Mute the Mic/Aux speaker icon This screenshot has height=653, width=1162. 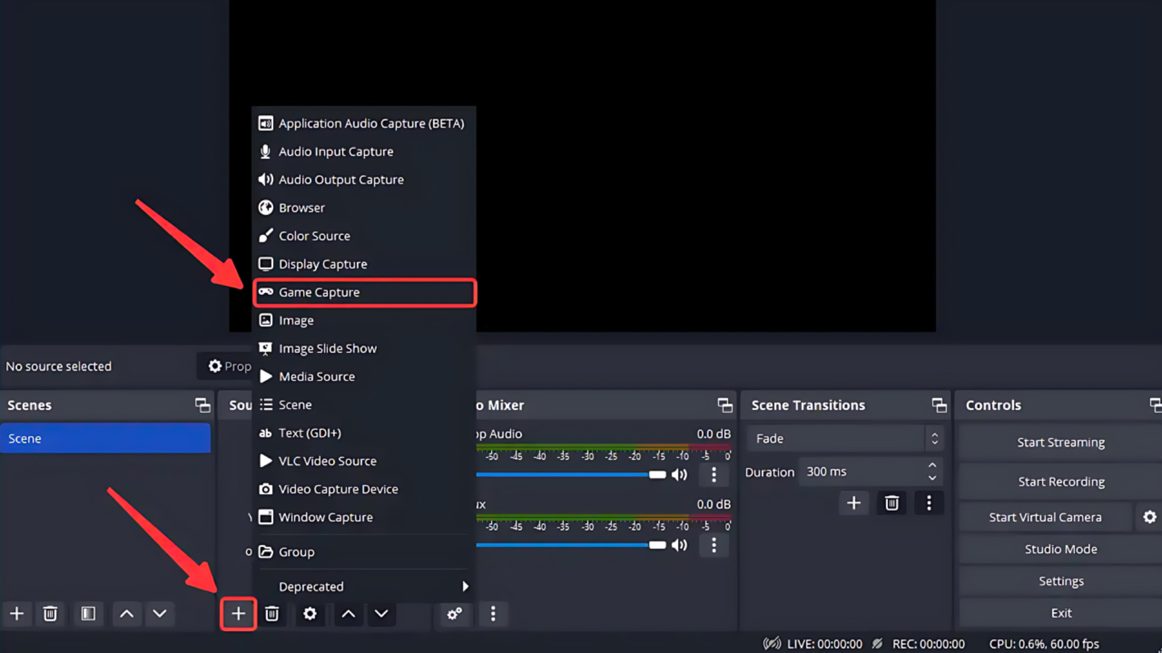[x=679, y=545]
